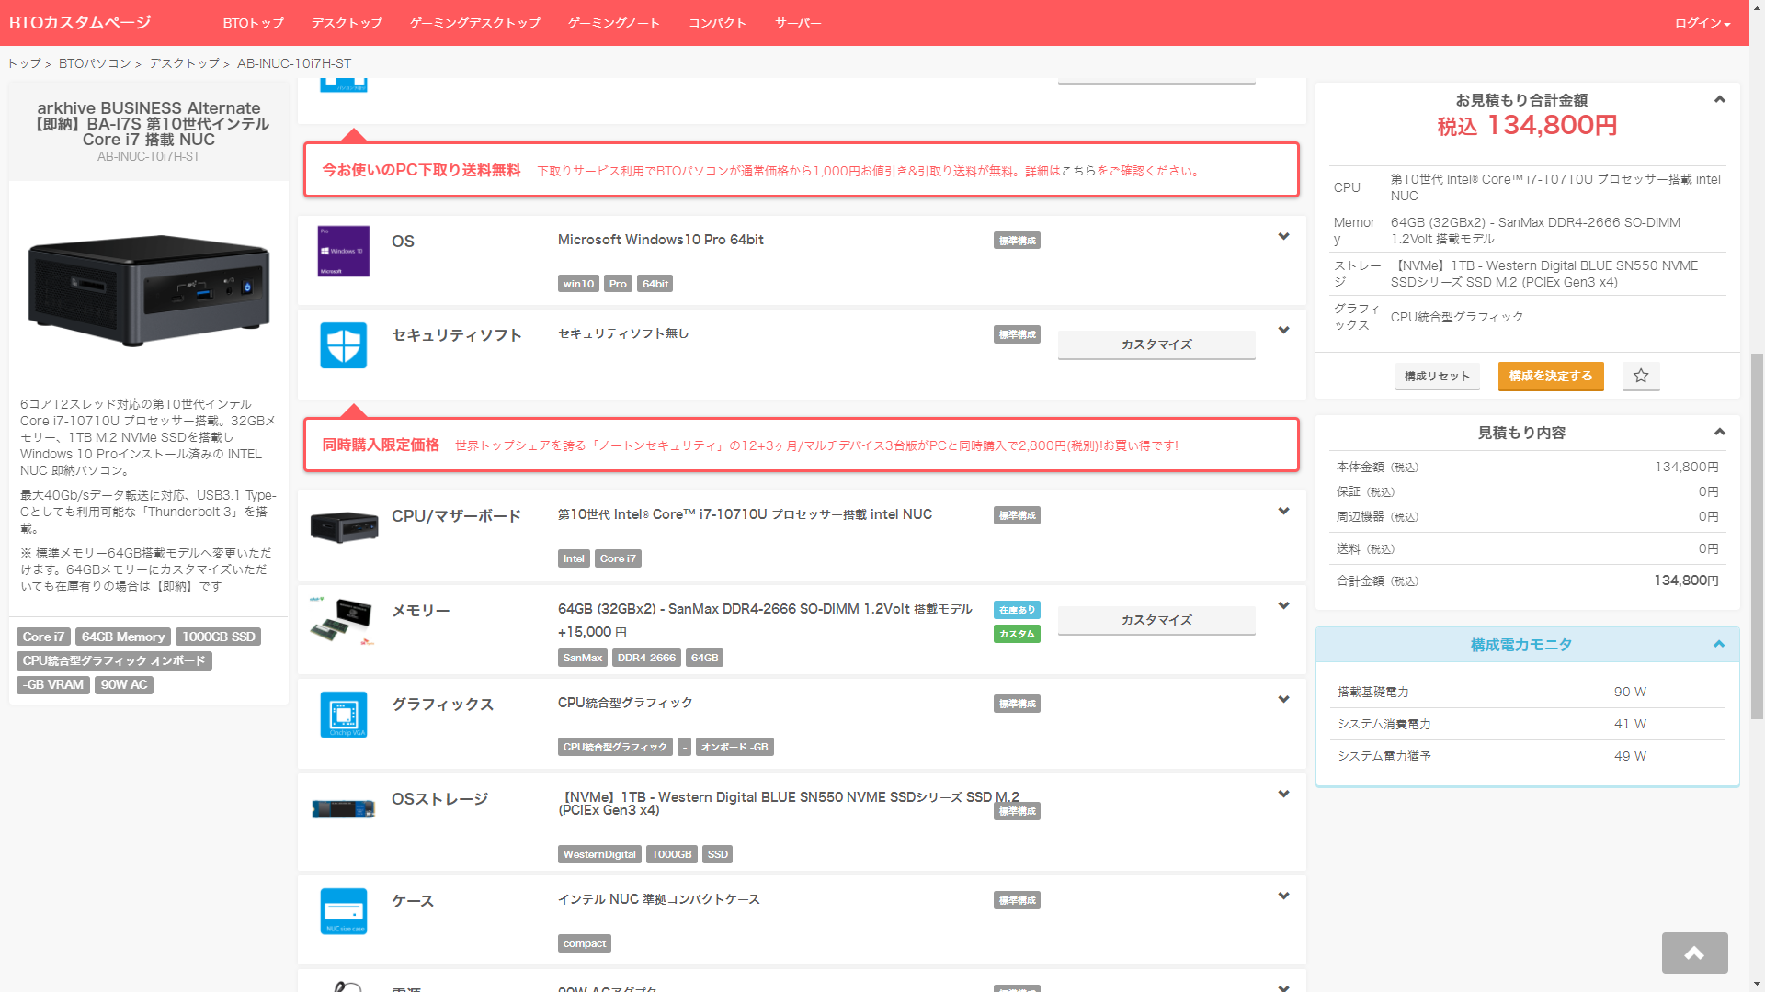The image size is (1765, 992).
Task: Click the CPU/motherboard NUC thumbnail icon
Action: pyautogui.click(x=344, y=527)
